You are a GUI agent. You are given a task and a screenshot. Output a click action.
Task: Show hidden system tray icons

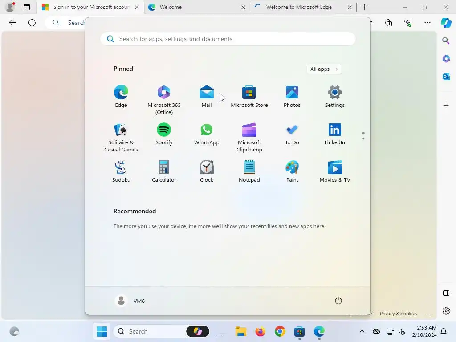click(x=362, y=331)
